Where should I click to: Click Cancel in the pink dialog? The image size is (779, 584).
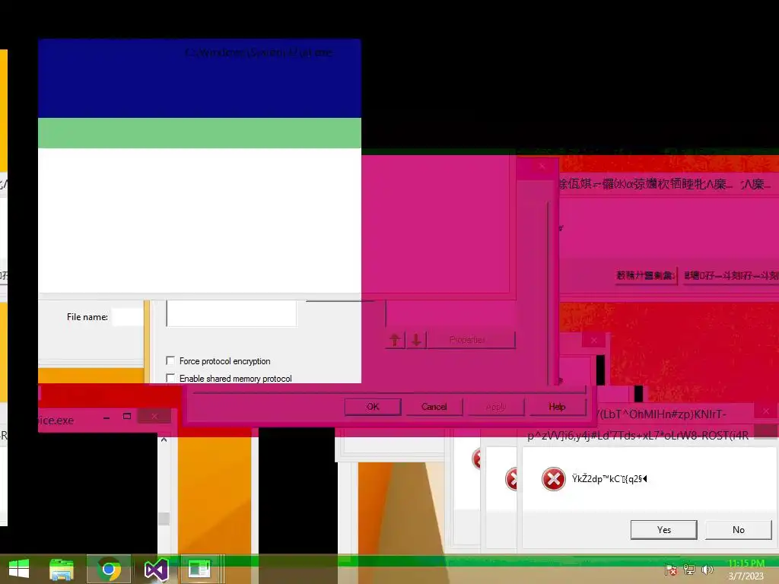click(434, 407)
